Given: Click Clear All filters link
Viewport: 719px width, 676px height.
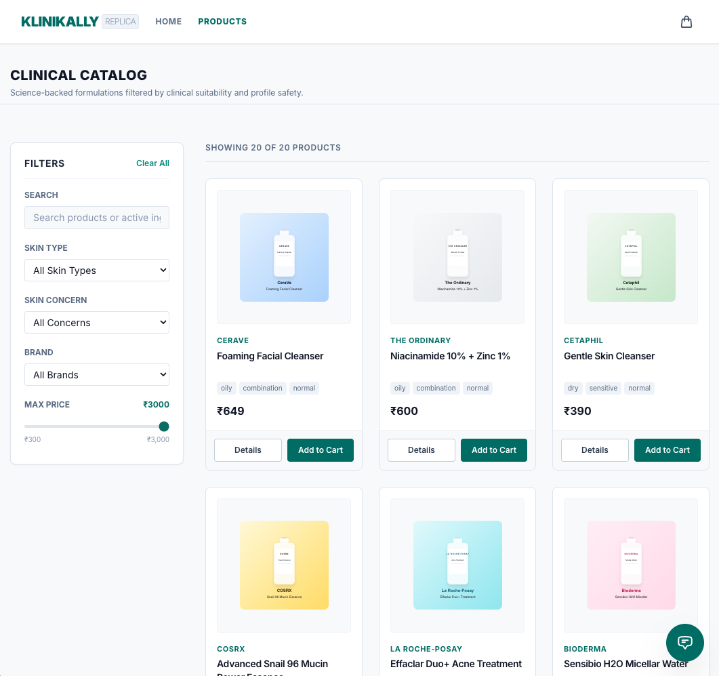Looking at the screenshot, I should click(152, 163).
